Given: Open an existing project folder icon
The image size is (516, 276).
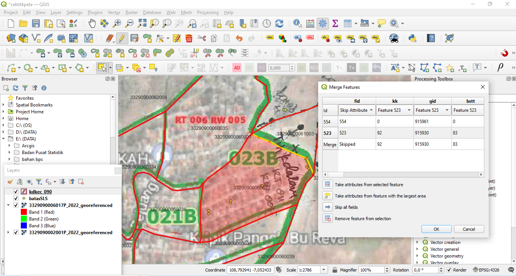Looking at the screenshot, I should [23, 23].
